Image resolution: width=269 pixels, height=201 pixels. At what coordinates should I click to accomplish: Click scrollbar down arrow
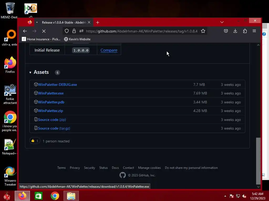point(258,187)
